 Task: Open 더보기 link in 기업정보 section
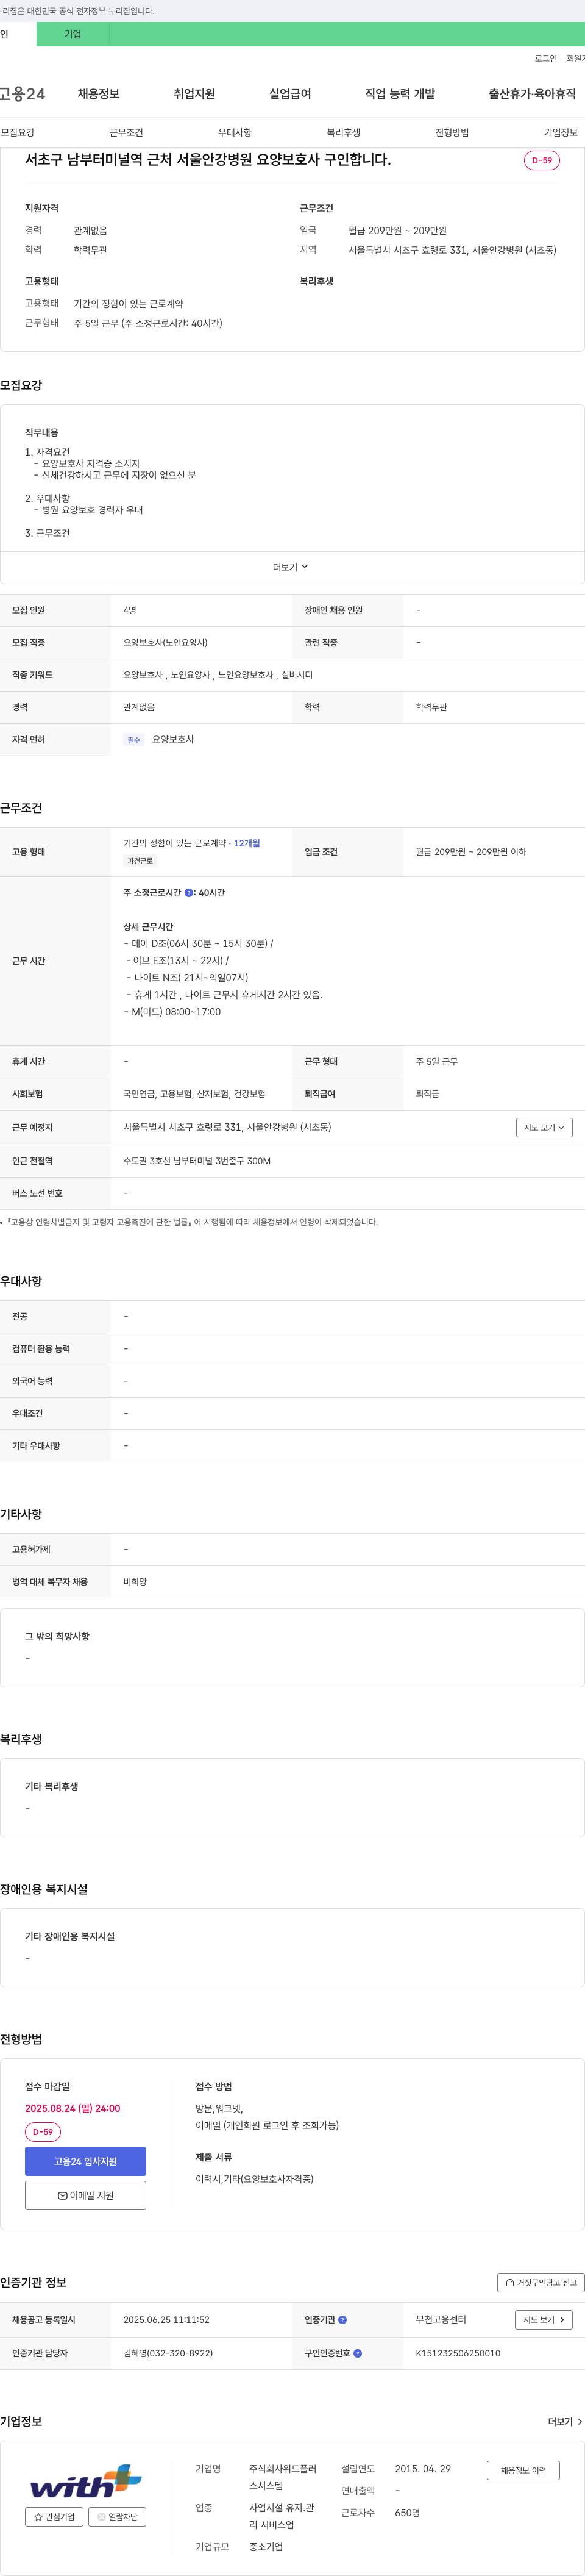(x=565, y=2422)
